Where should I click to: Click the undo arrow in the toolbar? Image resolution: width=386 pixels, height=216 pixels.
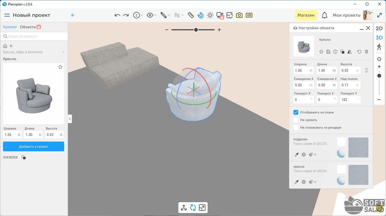[117, 15]
